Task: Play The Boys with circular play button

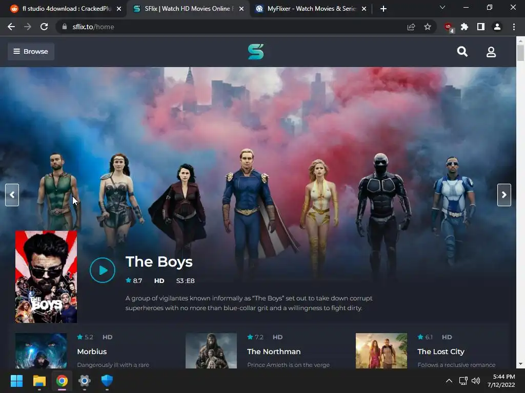Action: [103, 270]
